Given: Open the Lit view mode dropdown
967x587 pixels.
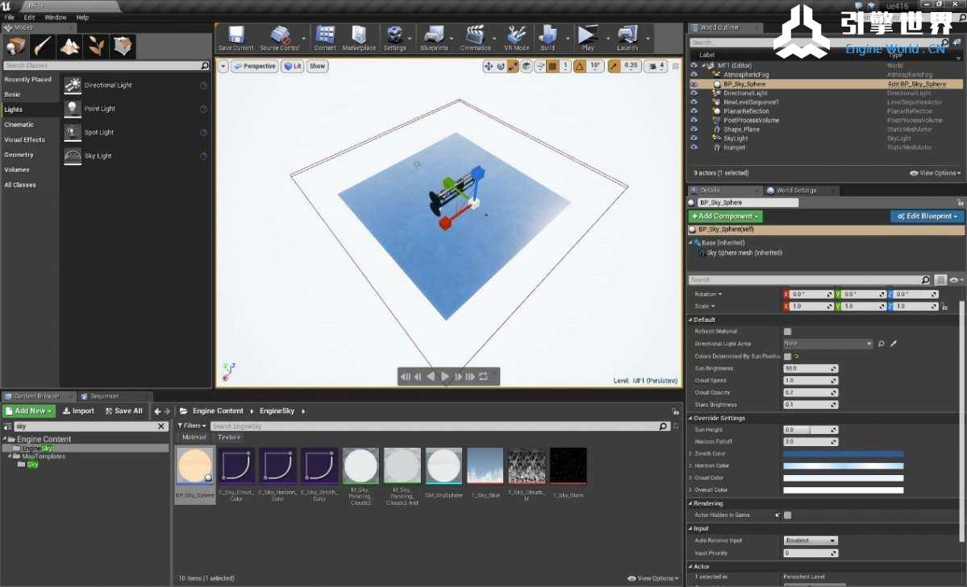Looking at the screenshot, I should click(292, 66).
